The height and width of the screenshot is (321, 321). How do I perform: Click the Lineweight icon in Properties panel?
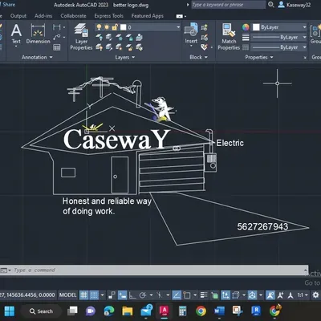[246, 37]
